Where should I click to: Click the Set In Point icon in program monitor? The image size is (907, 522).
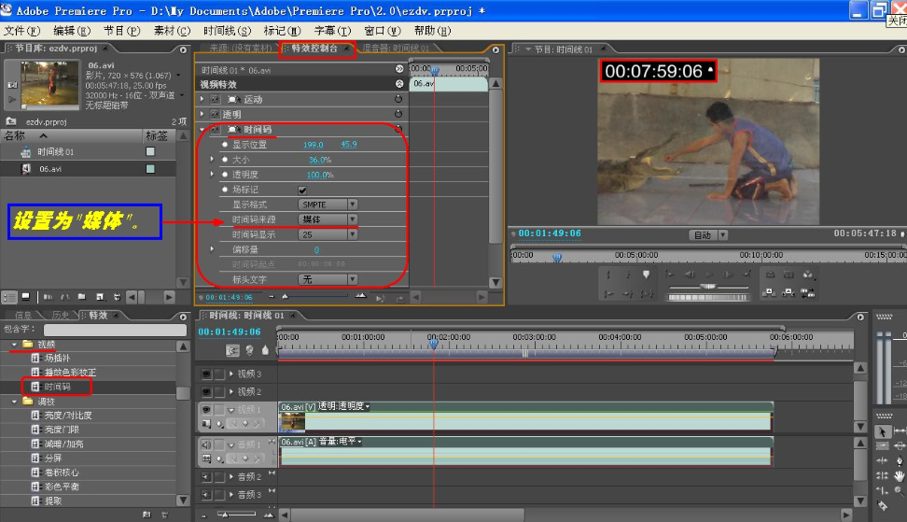[x=608, y=275]
